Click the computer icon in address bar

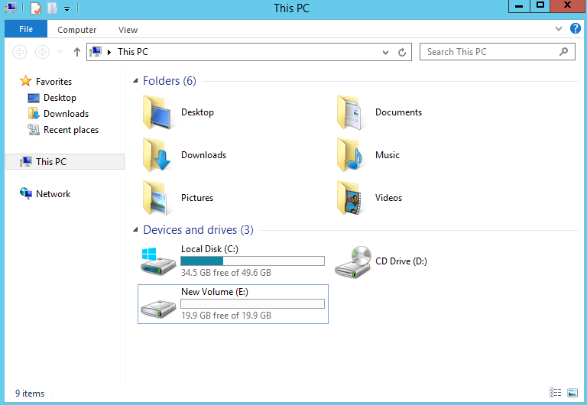click(x=96, y=52)
